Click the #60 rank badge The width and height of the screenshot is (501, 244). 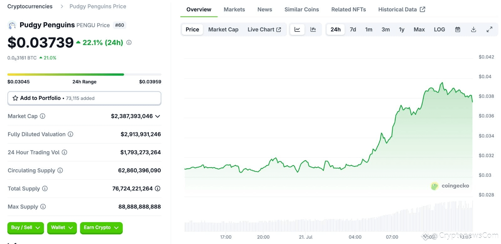120,25
